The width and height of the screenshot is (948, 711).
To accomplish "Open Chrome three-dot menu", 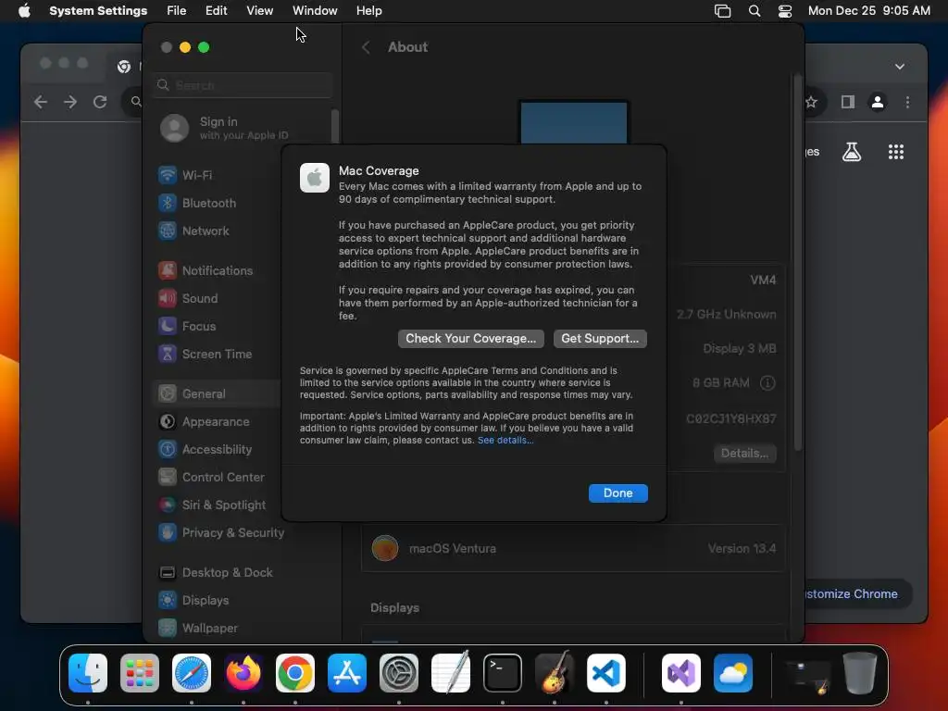I will pos(907,102).
